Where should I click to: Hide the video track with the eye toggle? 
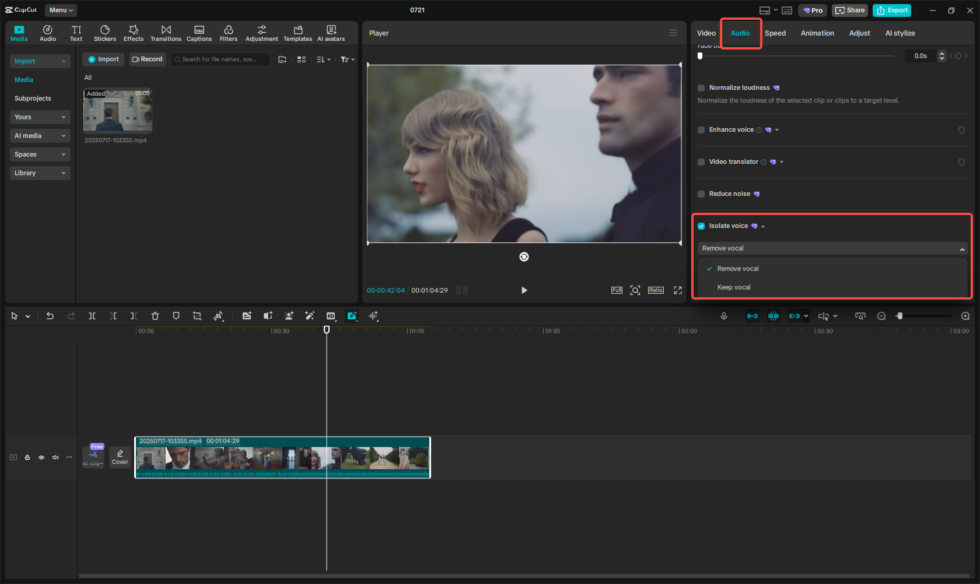point(41,458)
